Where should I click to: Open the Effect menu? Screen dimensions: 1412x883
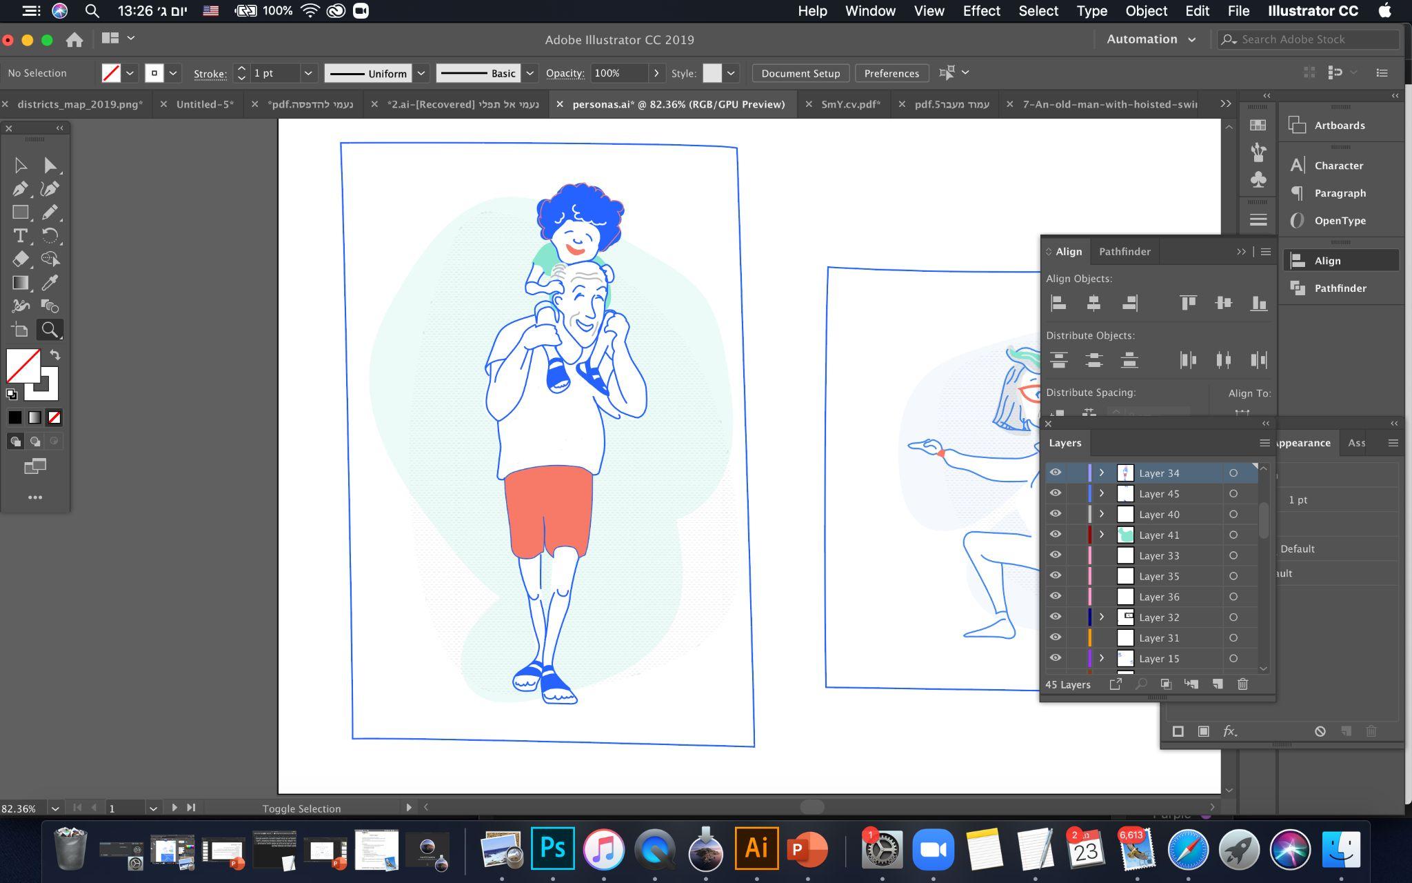pos(981,11)
